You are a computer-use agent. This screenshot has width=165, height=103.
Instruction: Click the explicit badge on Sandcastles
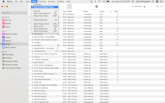coord(58,34)
